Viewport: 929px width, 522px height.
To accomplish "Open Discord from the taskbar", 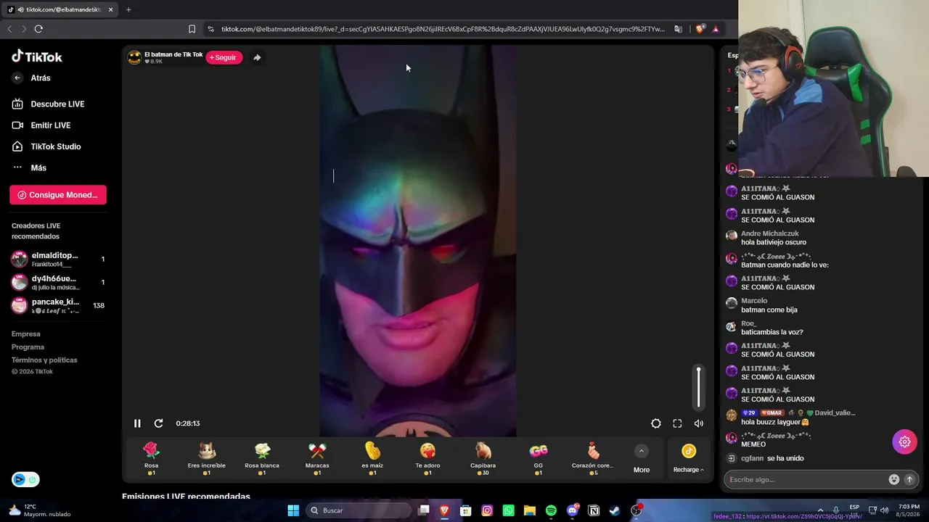I will point(573,510).
